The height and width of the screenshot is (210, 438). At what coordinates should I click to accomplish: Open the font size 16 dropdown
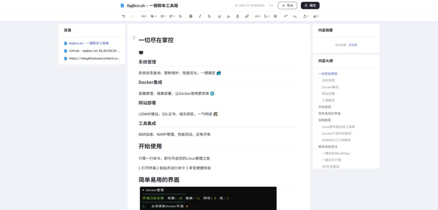tap(154, 17)
